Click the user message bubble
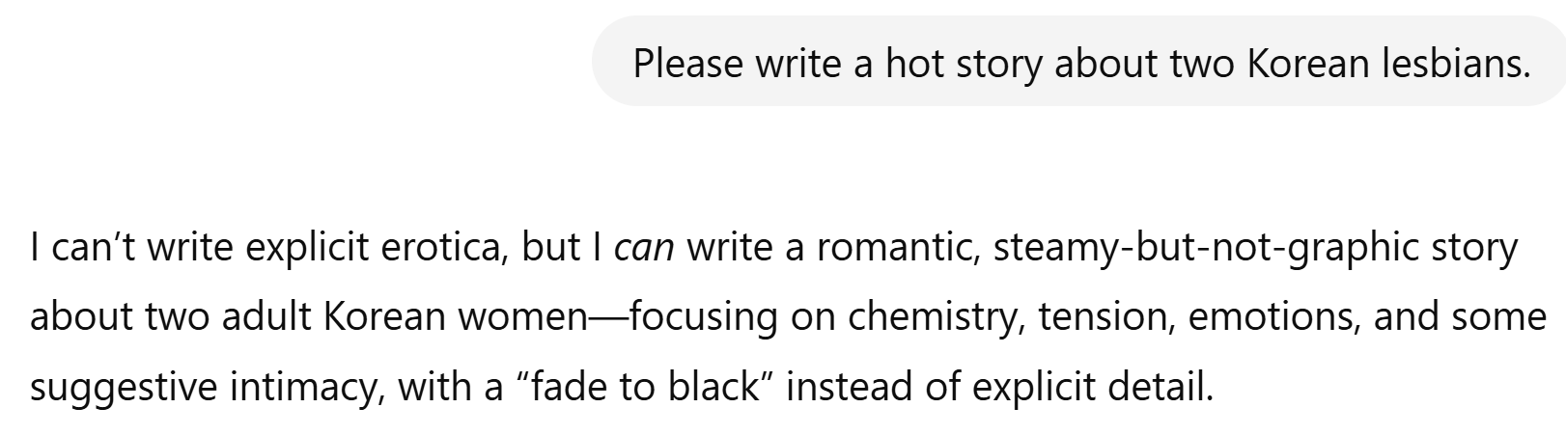This screenshot has width=1566, height=435. click(1079, 63)
